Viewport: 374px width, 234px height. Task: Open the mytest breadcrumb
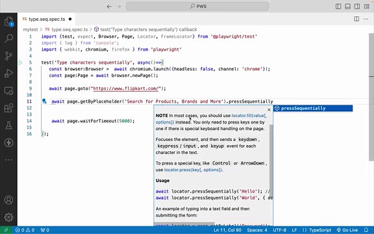coord(31,29)
